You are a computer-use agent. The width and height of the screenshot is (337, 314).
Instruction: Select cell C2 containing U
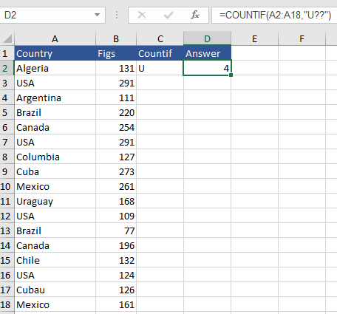tap(160, 68)
